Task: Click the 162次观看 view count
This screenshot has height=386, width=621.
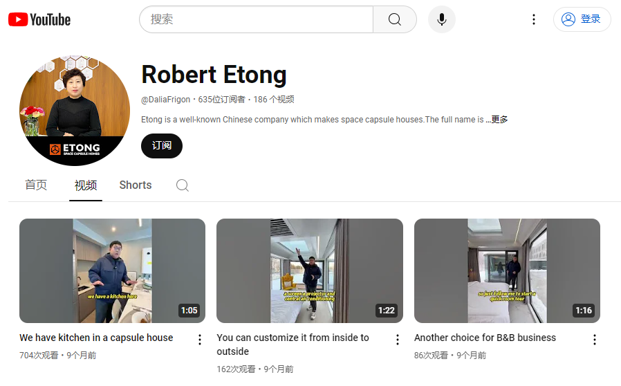Action: (236, 369)
